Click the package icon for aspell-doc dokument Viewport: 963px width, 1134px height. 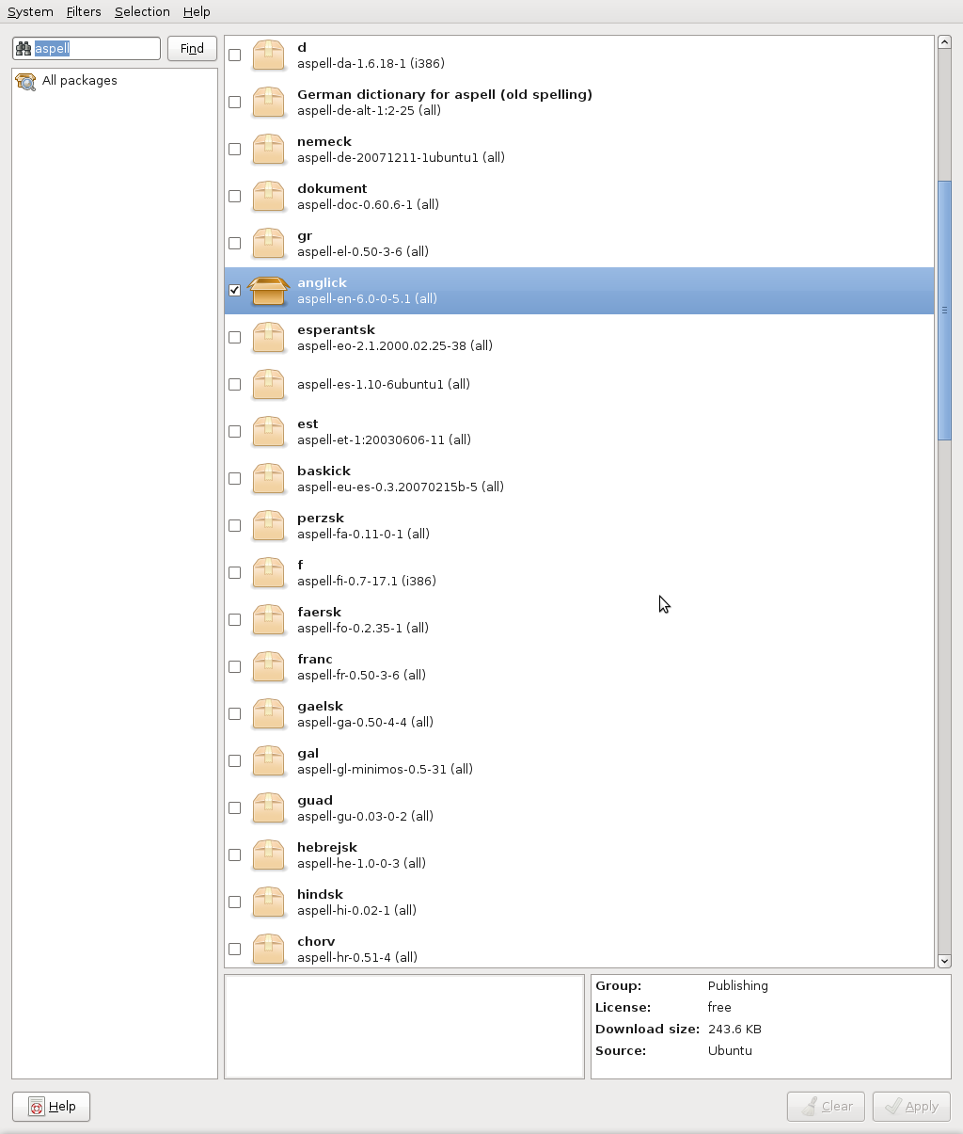click(268, 197)
